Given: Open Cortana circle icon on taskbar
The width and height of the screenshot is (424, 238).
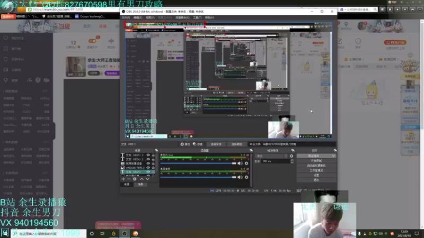Looking at the screenshot, I should (92, 234).
